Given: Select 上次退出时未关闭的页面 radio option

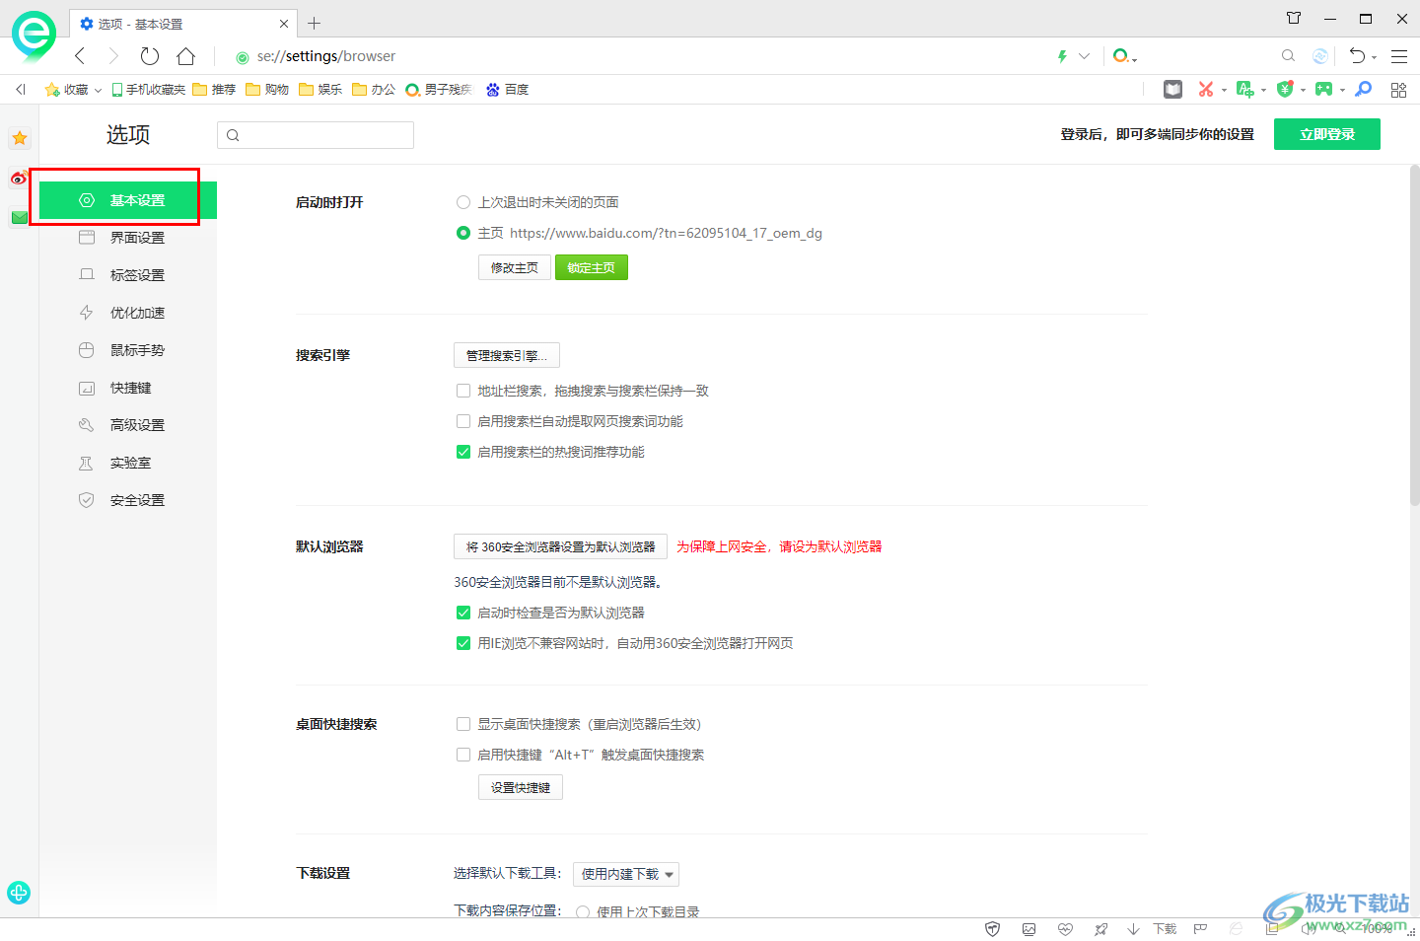Looking at the screenshot, I should click(x=463, y=202).
